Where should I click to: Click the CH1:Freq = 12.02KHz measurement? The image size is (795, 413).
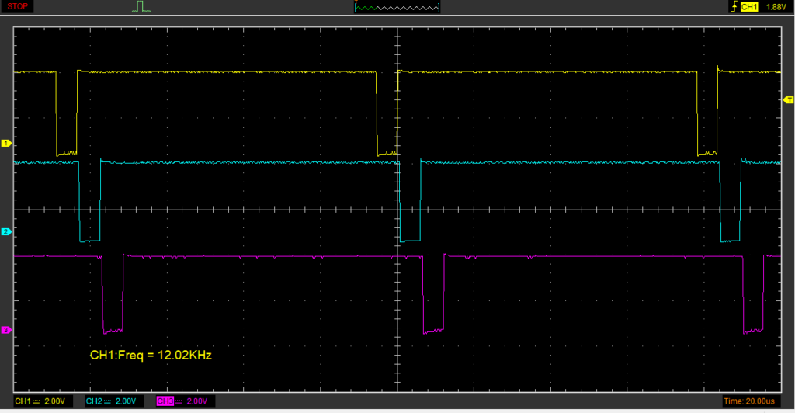tap(151, 356)
